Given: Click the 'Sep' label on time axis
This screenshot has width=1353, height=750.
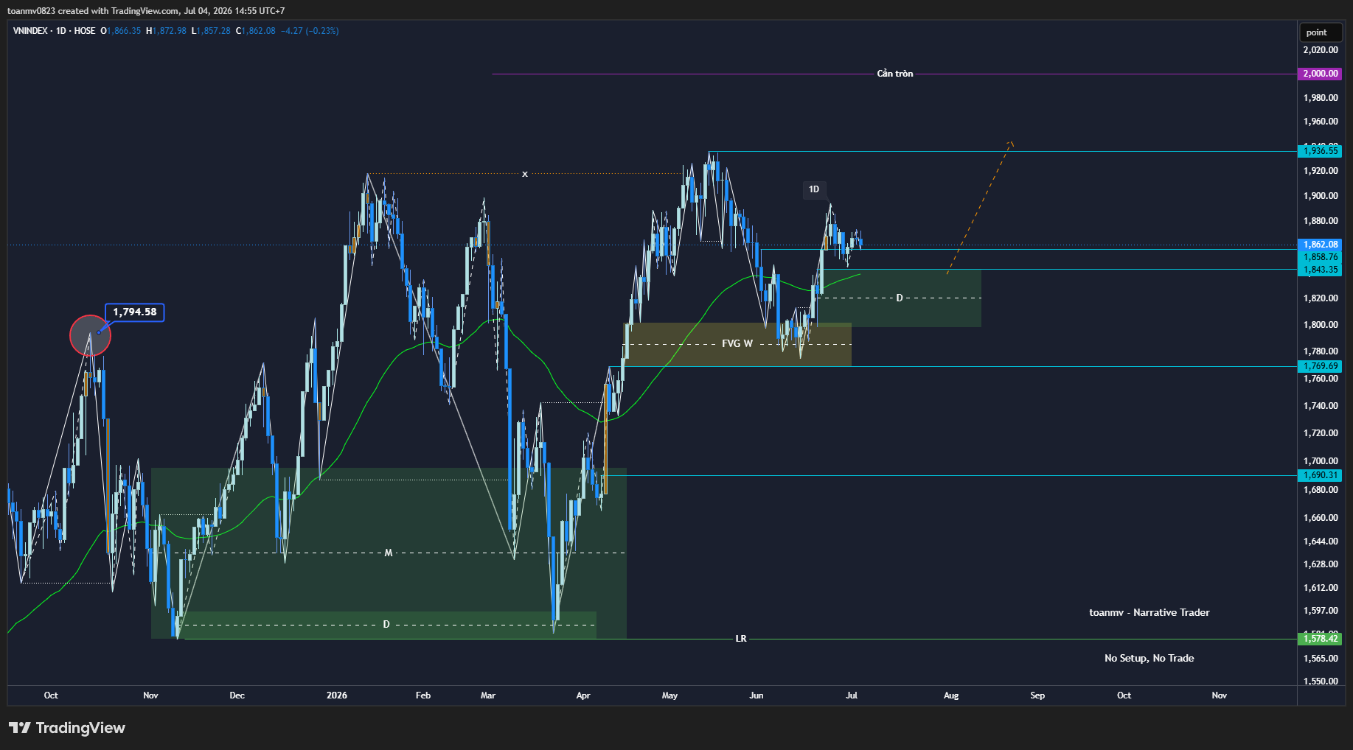Looking at the screenshot, I should (1037, 695).
